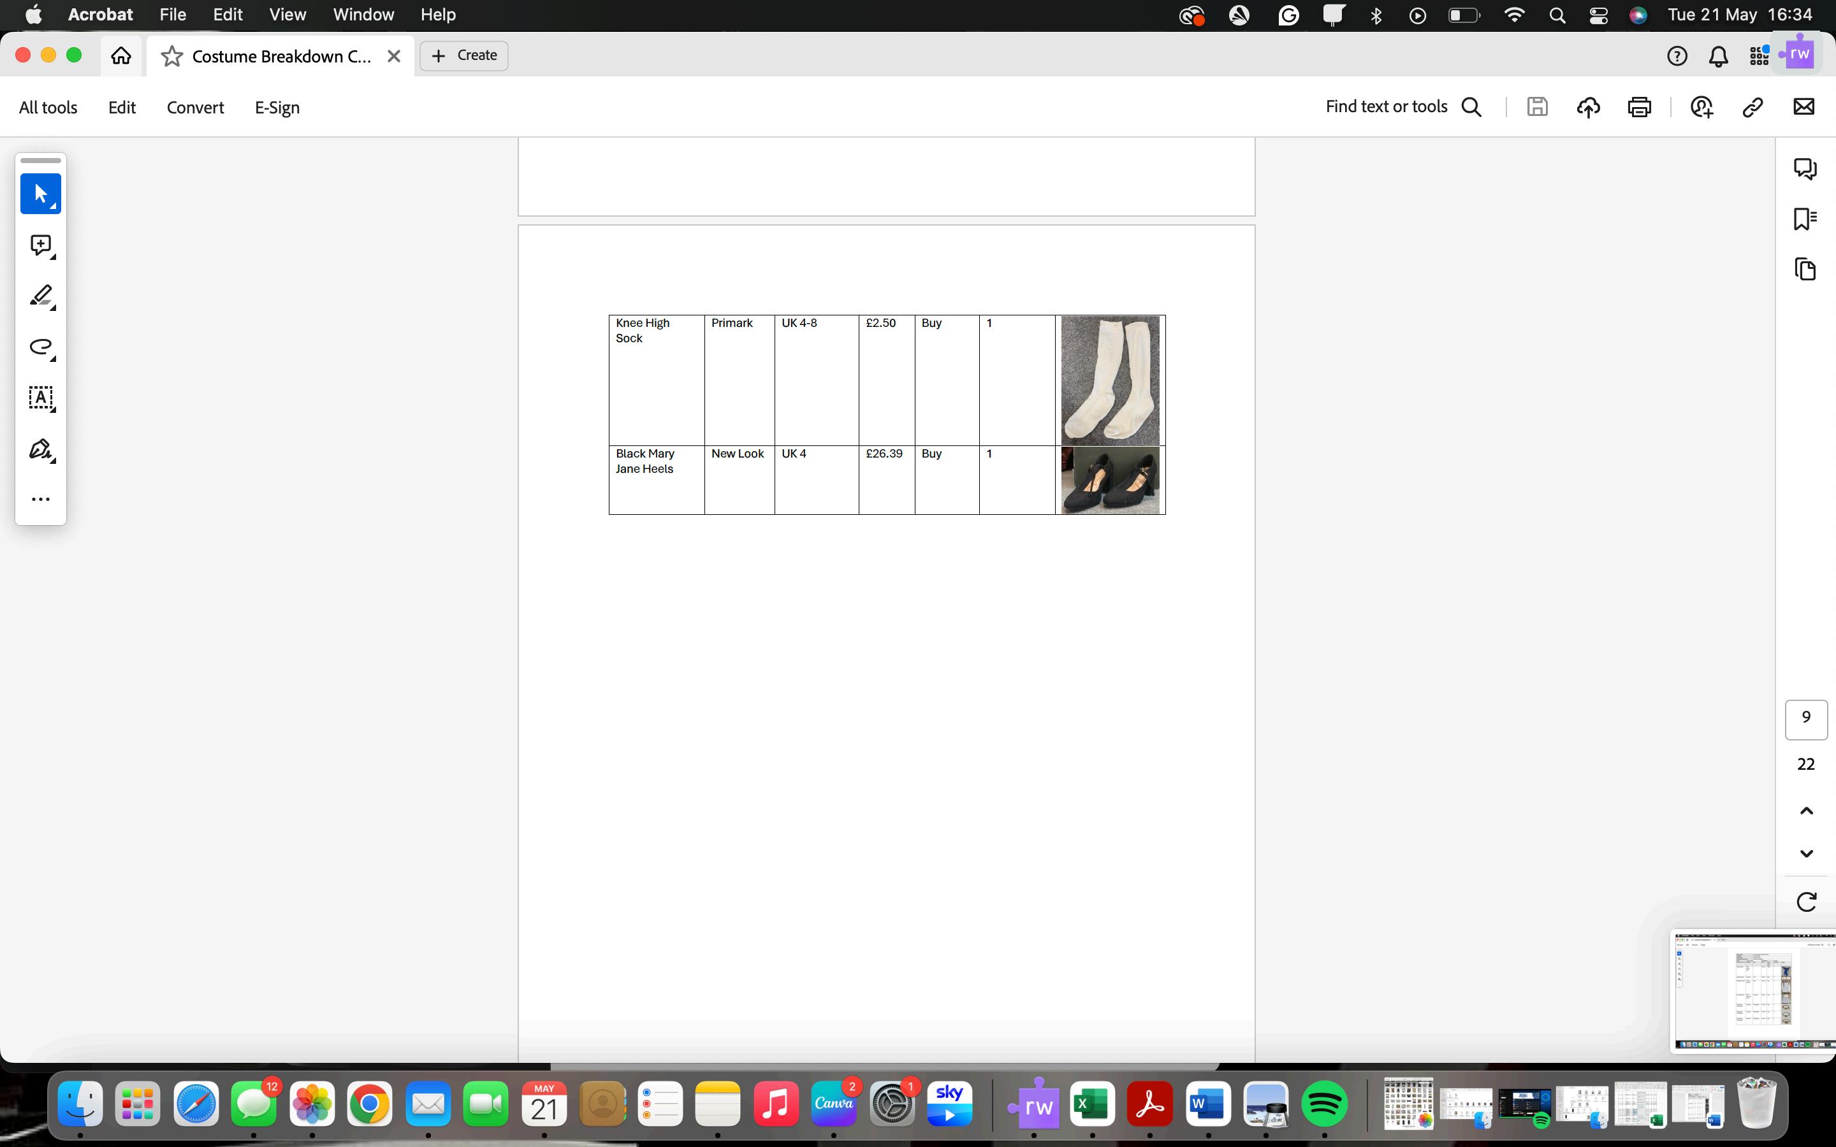Star the Costume Breakdown document
Image resolution: width=1836 pixels, height=1147 pixels.
point(172,56)
